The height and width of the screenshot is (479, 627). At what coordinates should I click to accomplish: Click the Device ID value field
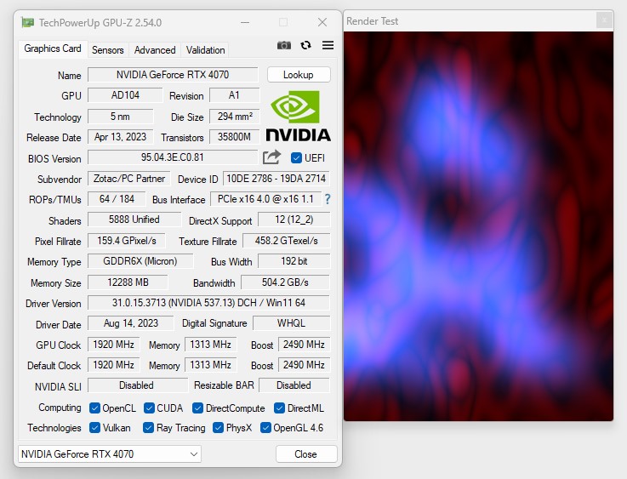pyautogui.click(x=276, y=179)
